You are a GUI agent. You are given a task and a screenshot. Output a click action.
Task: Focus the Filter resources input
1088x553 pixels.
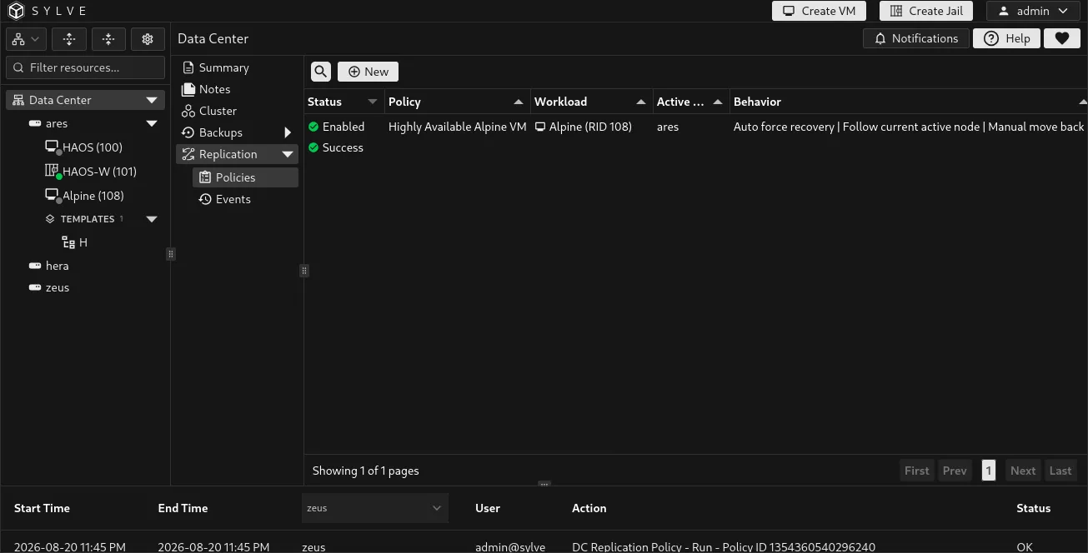(86, 67)
